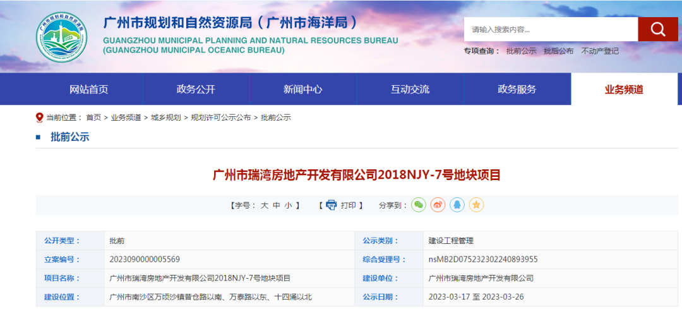Click the 建设位置 label
682x321 pixels.
[62, 298]
